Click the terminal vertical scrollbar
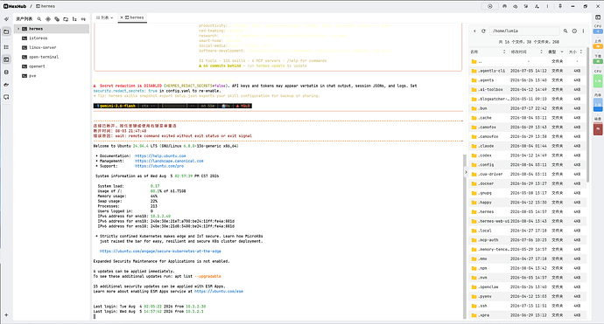Screen dimensions: 604x324 465,237
